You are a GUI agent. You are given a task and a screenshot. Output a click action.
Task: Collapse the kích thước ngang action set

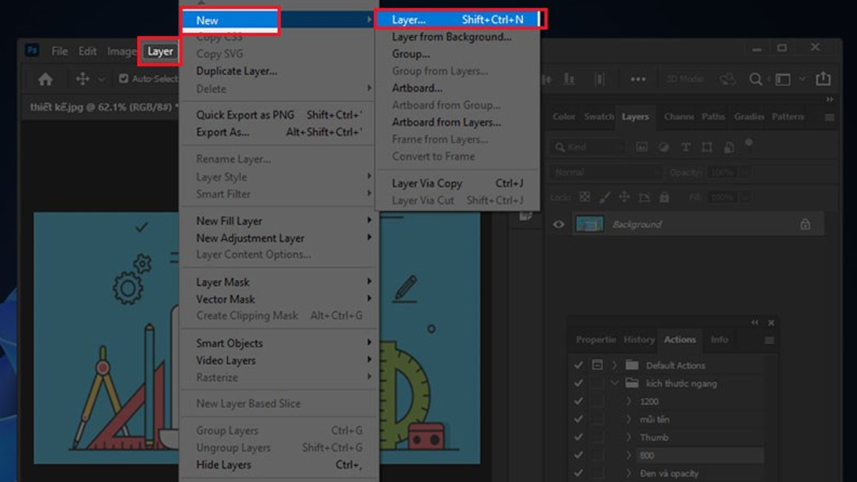[x=614, y=383]
